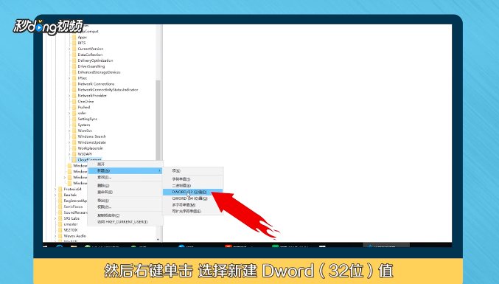Expand the IPSec key
Viewport: 499px width, 284px height.
click(x=69, y=78)
